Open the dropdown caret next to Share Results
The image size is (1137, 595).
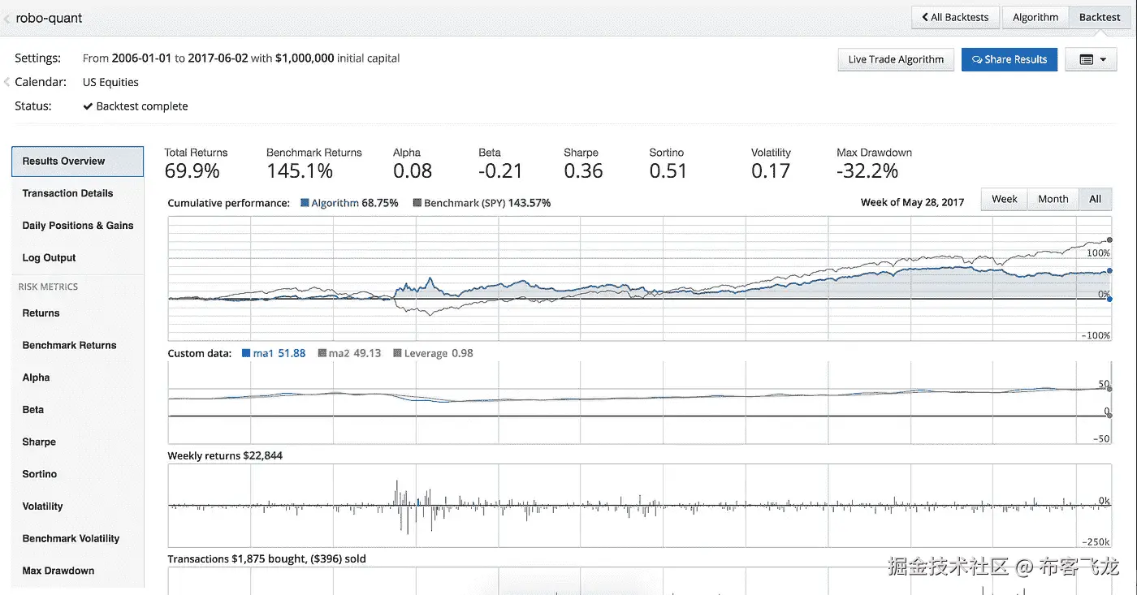(x=1103, y=59)
